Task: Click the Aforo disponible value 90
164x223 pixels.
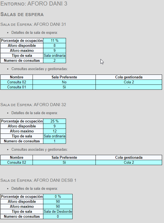Action: coord(58,201)
